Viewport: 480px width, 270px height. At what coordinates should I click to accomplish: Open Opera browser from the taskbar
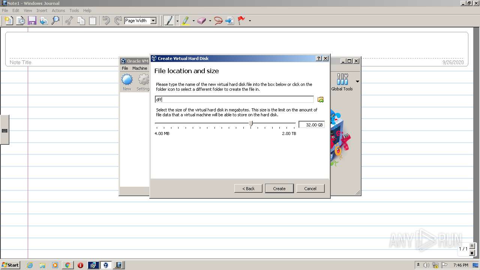[x=80, y=265]
